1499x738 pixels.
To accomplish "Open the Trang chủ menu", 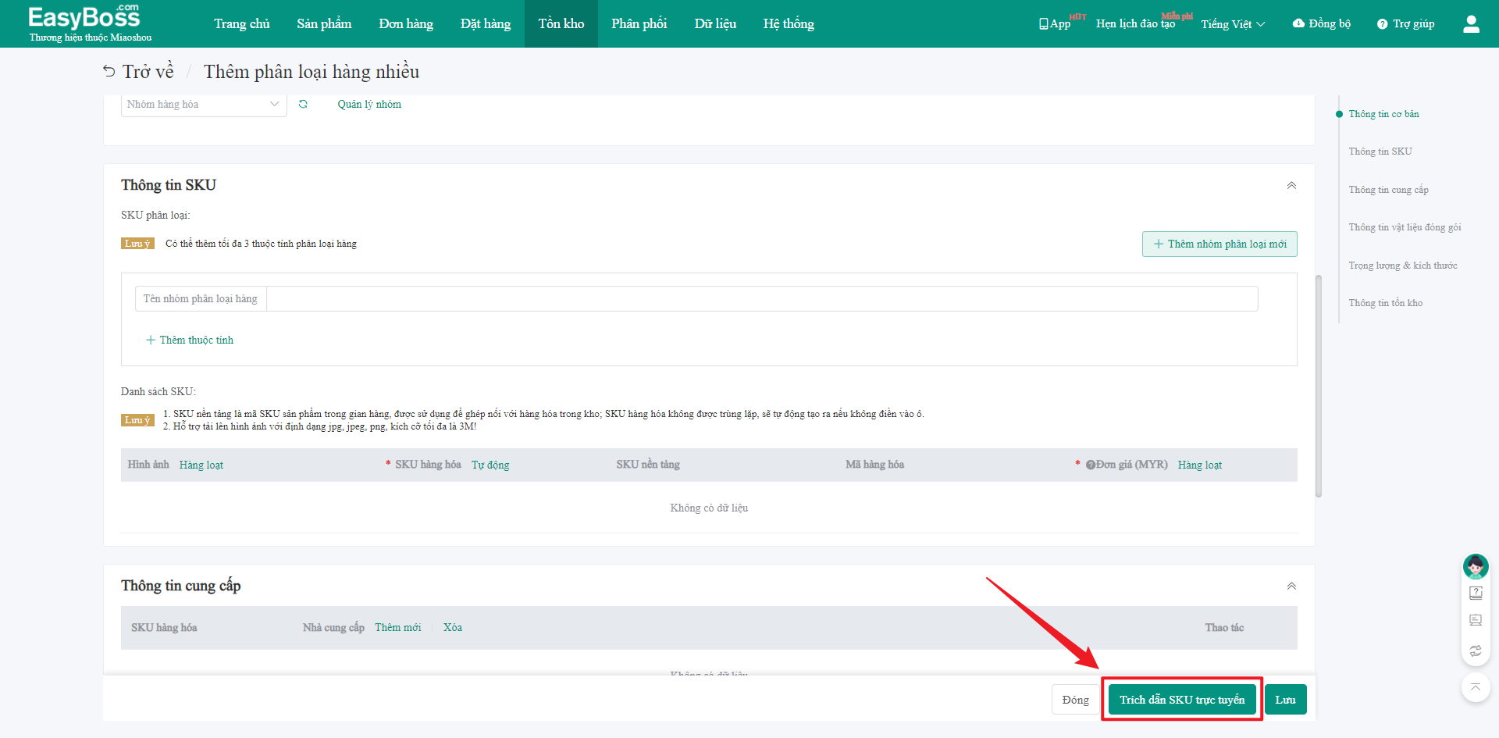I will pyautogui.click(x=242, y=23).
